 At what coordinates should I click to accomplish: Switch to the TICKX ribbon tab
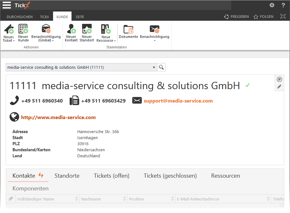coord(45,17)
